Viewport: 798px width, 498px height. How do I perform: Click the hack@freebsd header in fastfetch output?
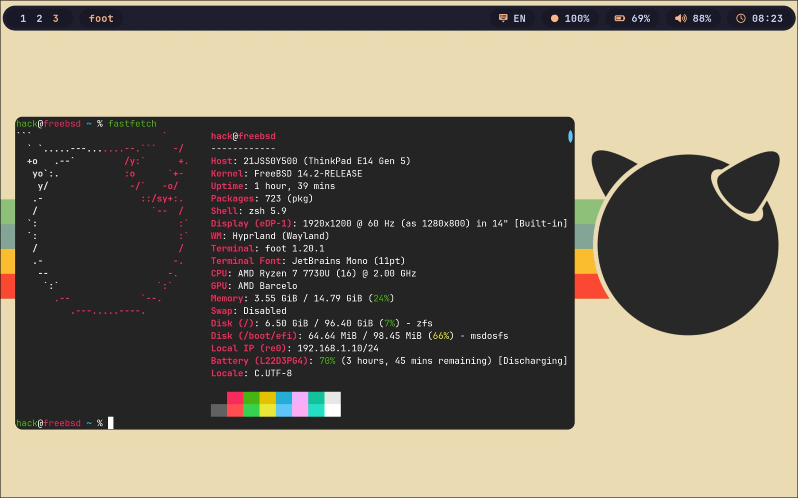tap(243, 136)
